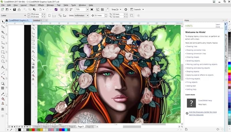231x132 pixels.
Task: Pick the black swatch in bottom palette
Action: 20,130
